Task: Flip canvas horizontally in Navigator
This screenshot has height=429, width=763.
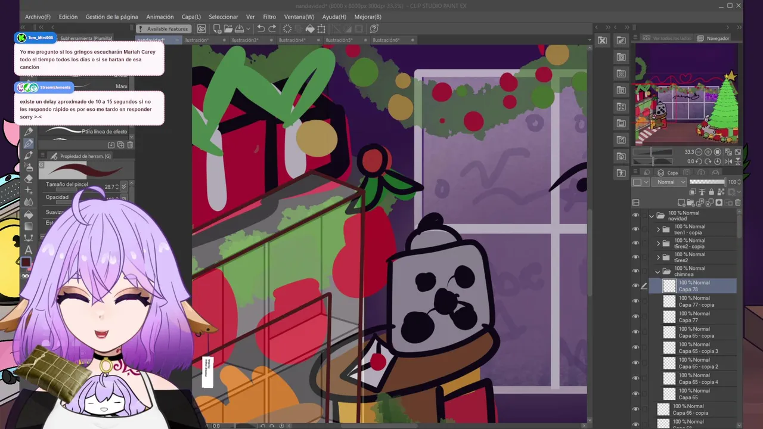Action: click(x=728, y=161)
